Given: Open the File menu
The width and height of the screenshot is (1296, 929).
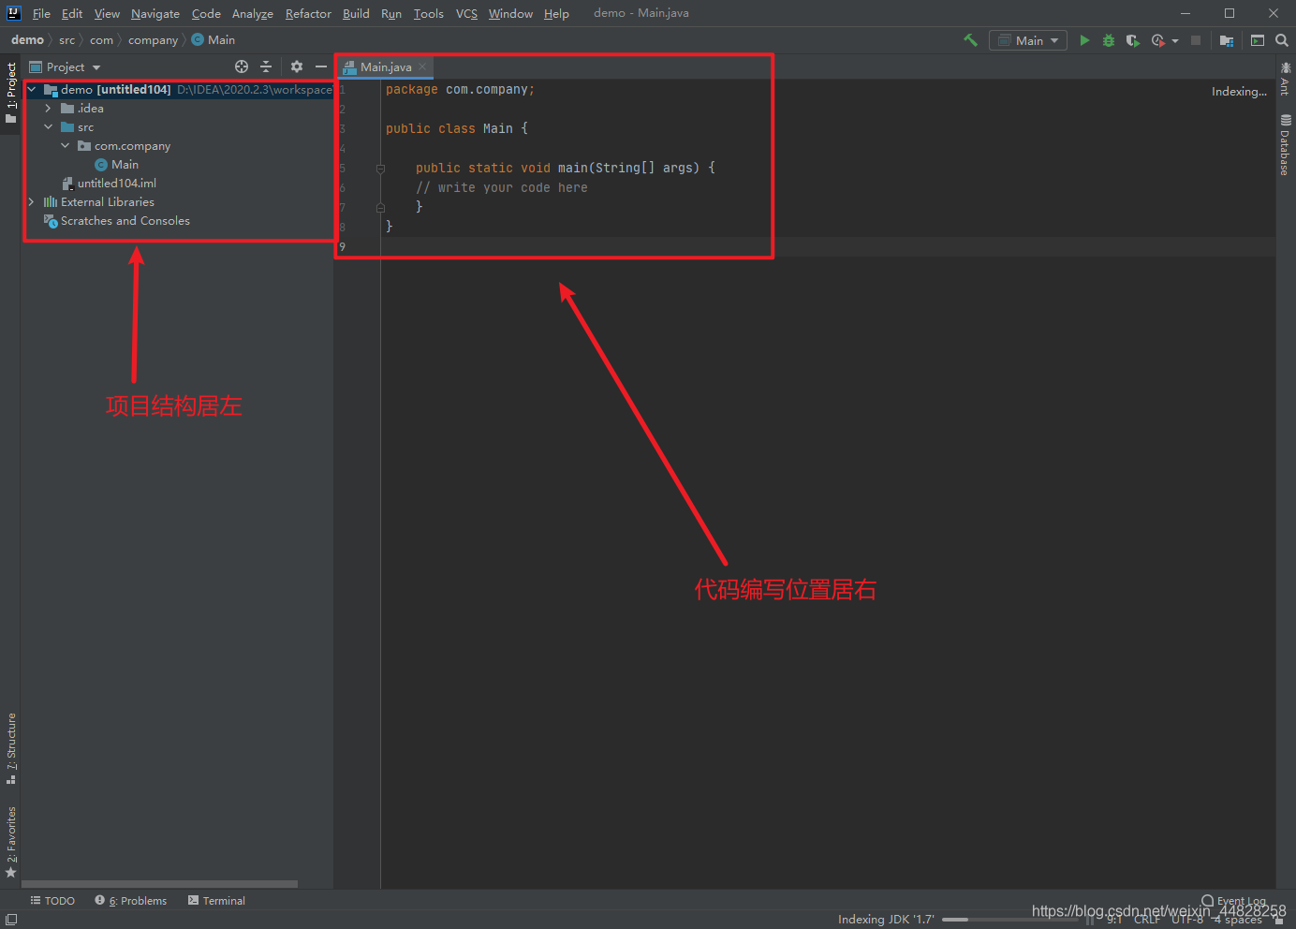Looking at the screenshot, I should pyautogui.click(x=41, y=13).
